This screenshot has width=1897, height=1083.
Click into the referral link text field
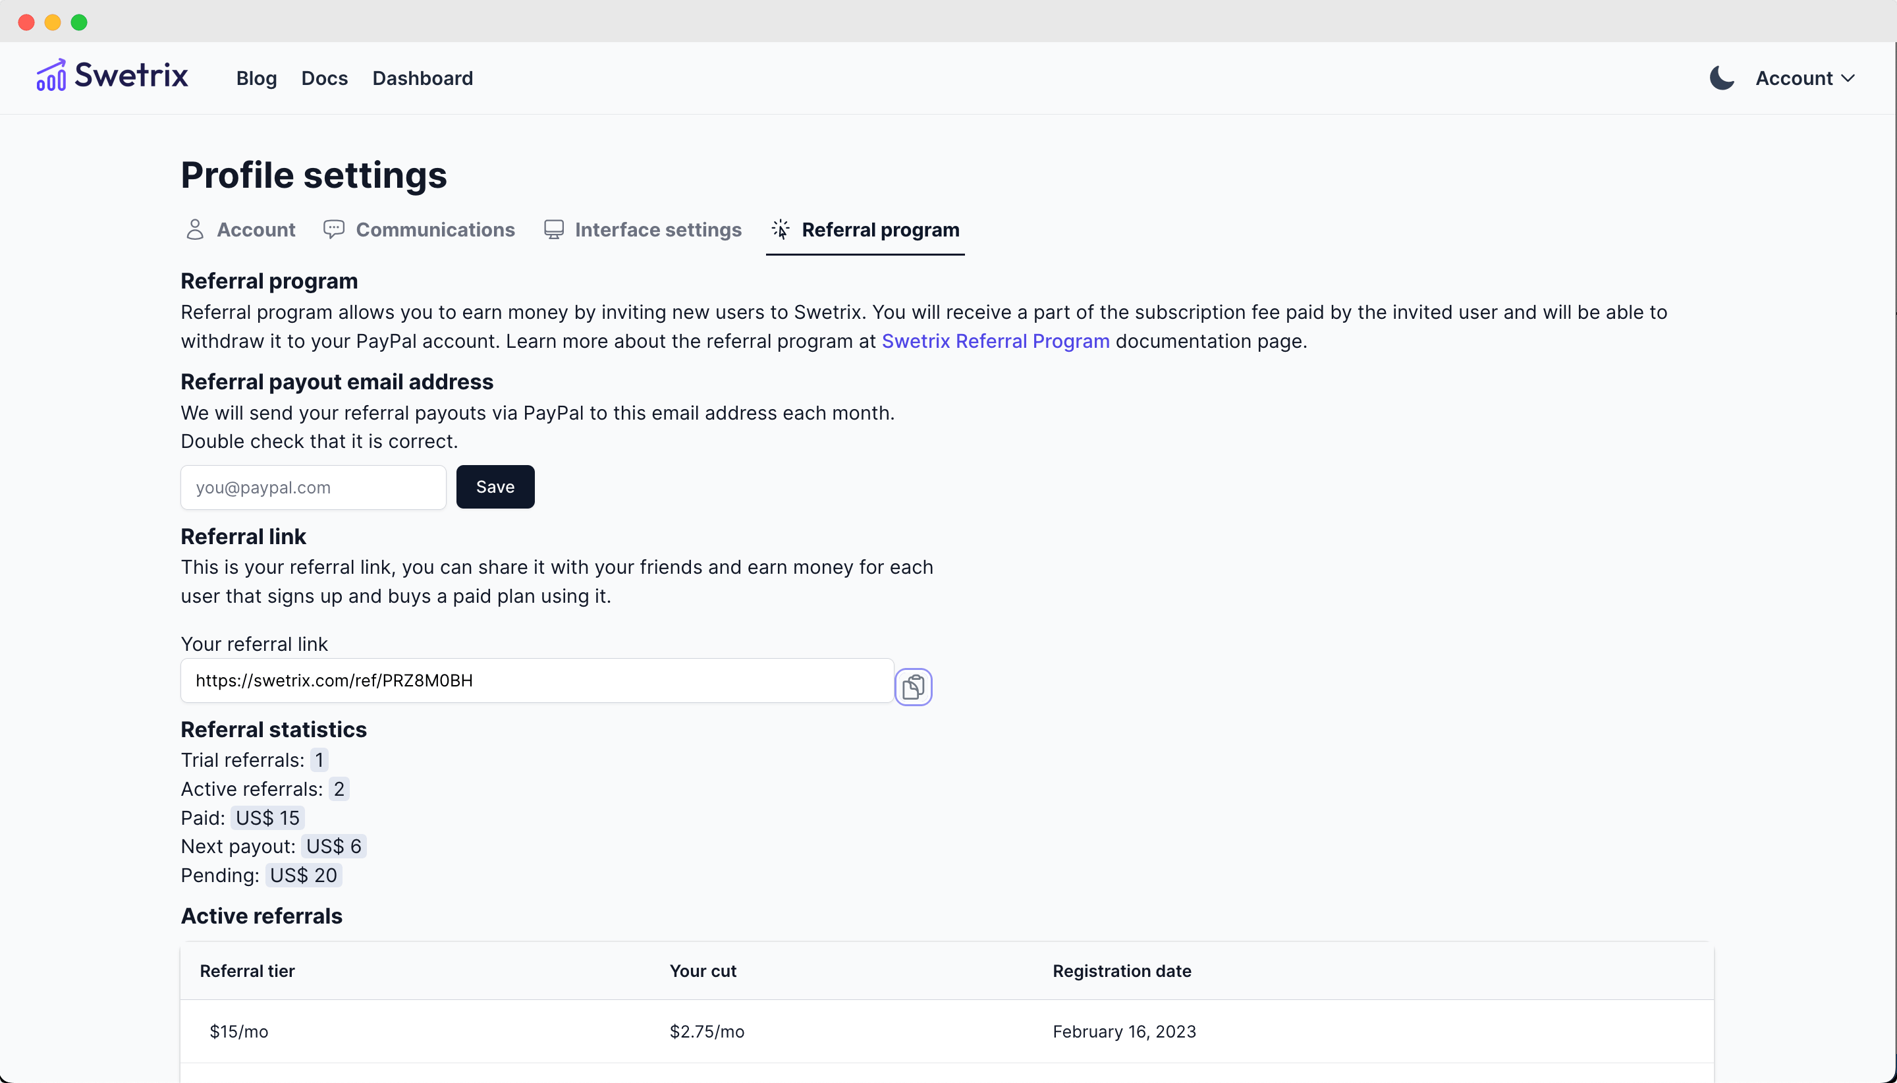(536, 680)
